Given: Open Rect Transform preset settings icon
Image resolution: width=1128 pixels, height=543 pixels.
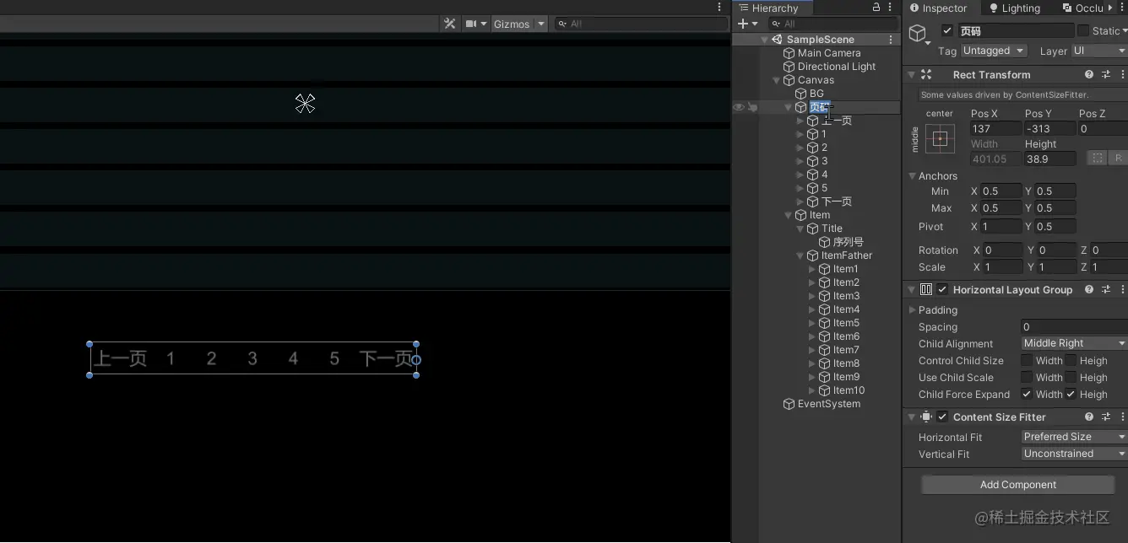Looking at the screenshot, I should (x=1106, y=75).
